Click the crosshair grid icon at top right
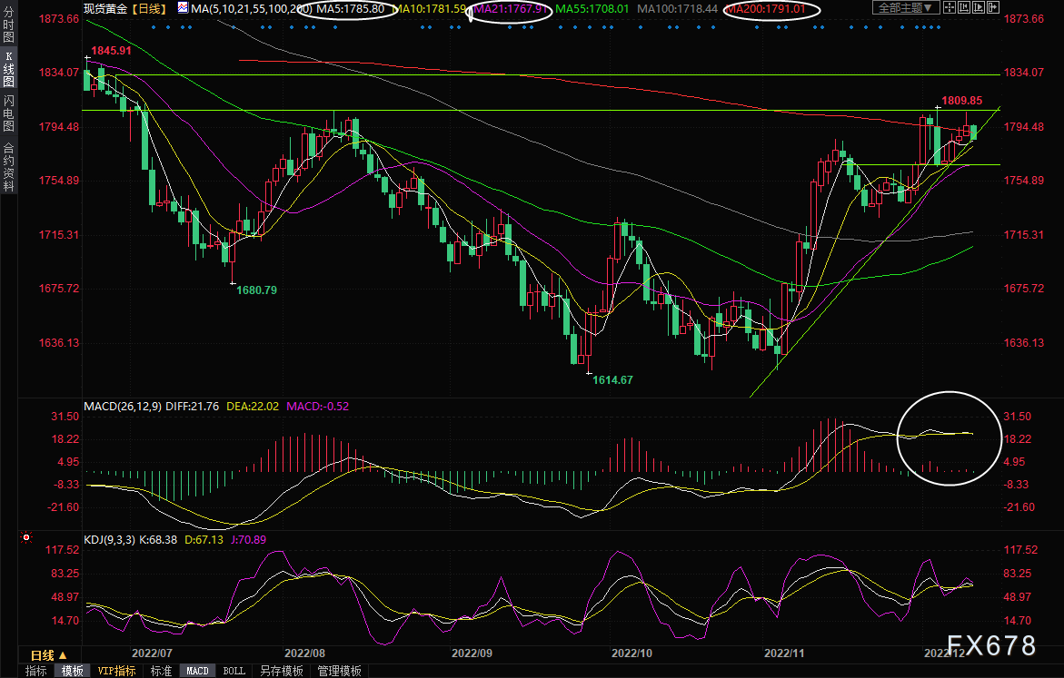Screen dimensions: 1064x678 click(950, 8)
